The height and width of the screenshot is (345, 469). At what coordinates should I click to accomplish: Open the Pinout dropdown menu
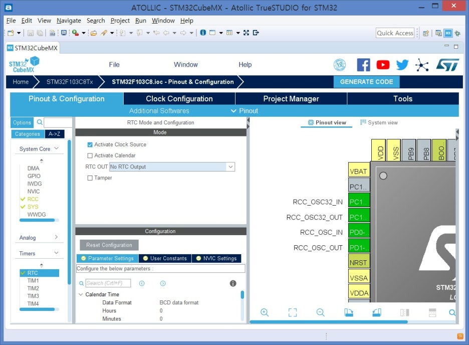pos(245,111)
